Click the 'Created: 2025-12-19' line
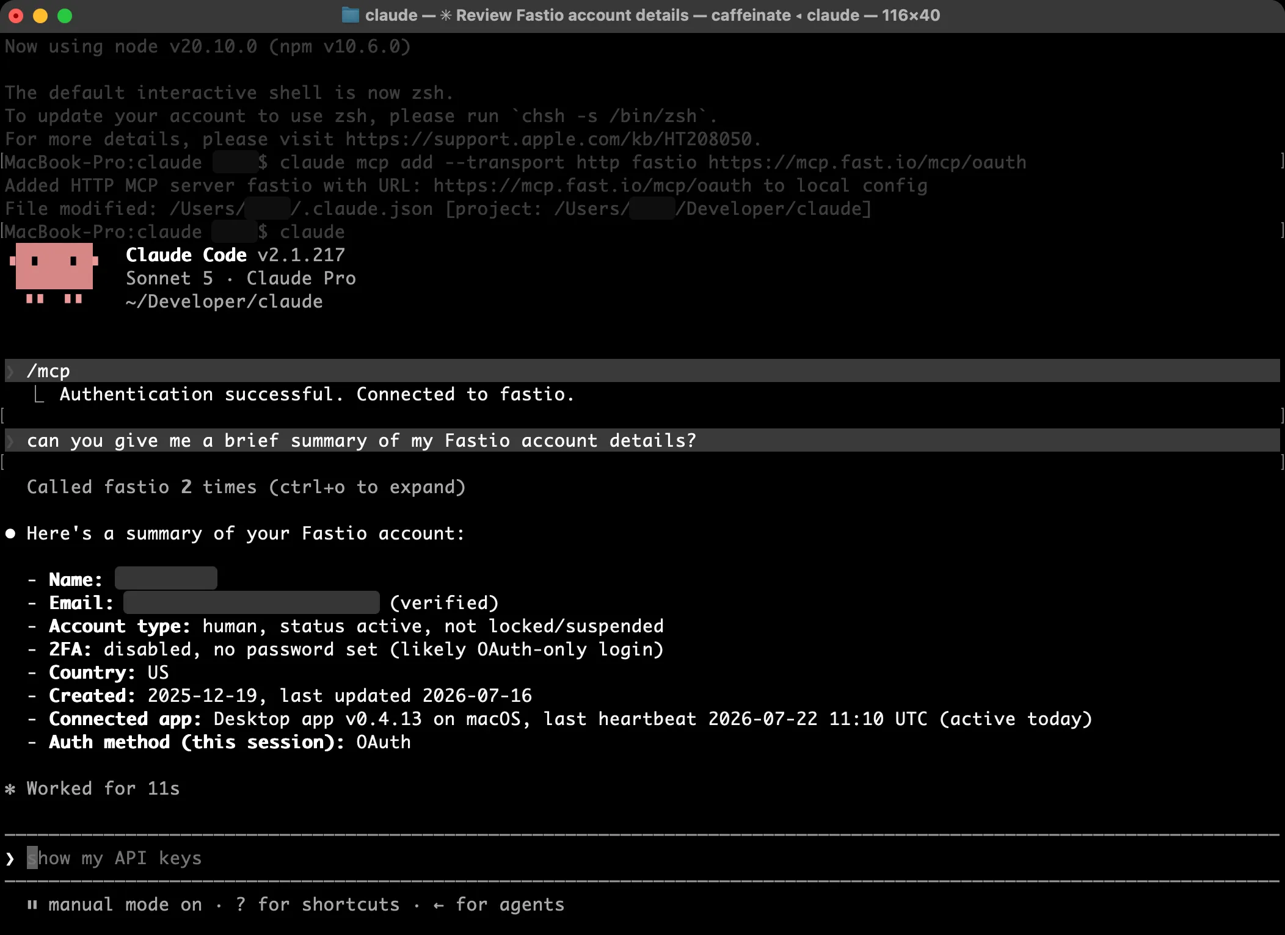Image resolution: width=1285 pixels, height=935 pixels. (x=290, y=696)
